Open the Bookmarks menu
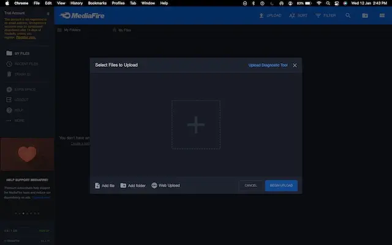Image resolution: width=392 pixels, height=245 pixels. (97, 3)
